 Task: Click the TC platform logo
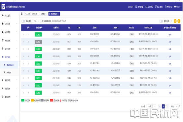coord(3,7)
